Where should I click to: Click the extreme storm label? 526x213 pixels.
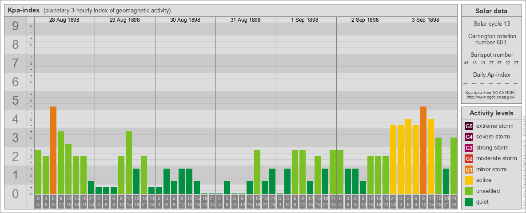click(495, 126)
